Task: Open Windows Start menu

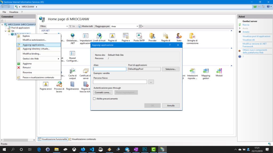Action: pyautogui.click(x=4, y=149)
